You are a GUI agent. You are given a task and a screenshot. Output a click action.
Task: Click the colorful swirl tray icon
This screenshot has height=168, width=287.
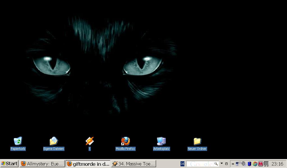coord(255,164)
